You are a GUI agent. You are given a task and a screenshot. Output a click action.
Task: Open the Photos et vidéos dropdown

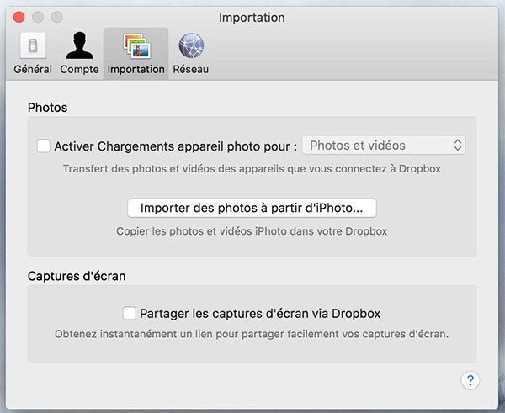coord(384,146)
